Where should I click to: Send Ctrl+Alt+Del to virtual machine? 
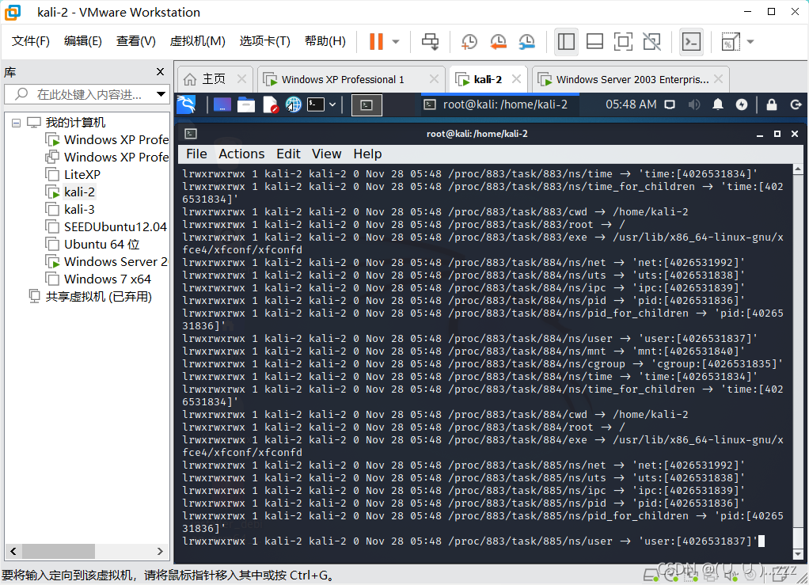tap(430, 41)
